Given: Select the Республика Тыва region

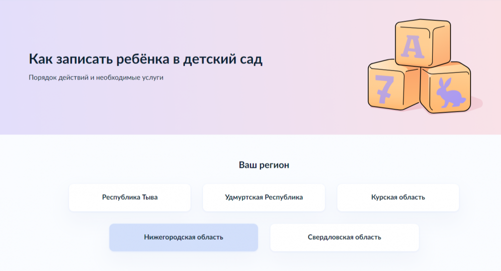Looking at the screenshot, I should 130,197.
